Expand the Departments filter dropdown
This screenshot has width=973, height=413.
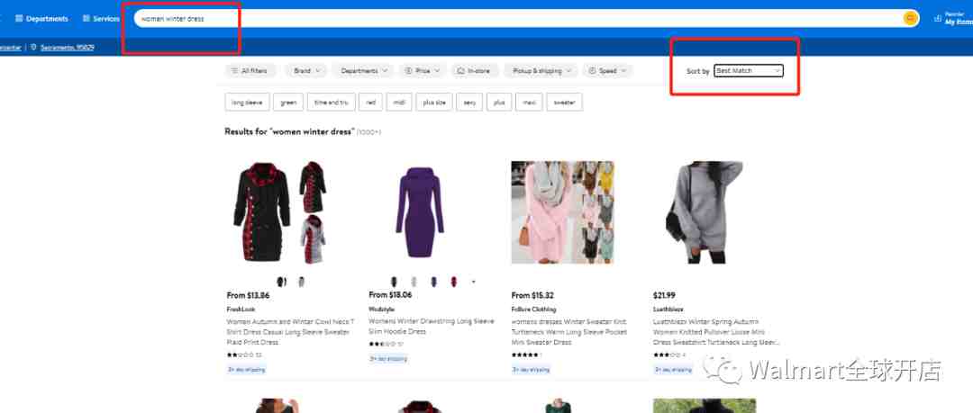tap(363, 71)
